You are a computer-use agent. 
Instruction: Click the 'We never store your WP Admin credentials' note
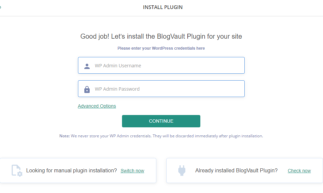pos(161,136)
